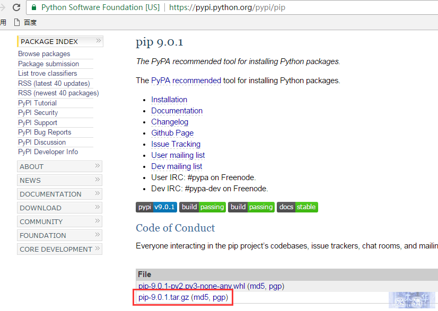Open md5 link for pip-9.0.1.tar.gz

[201, 297]
